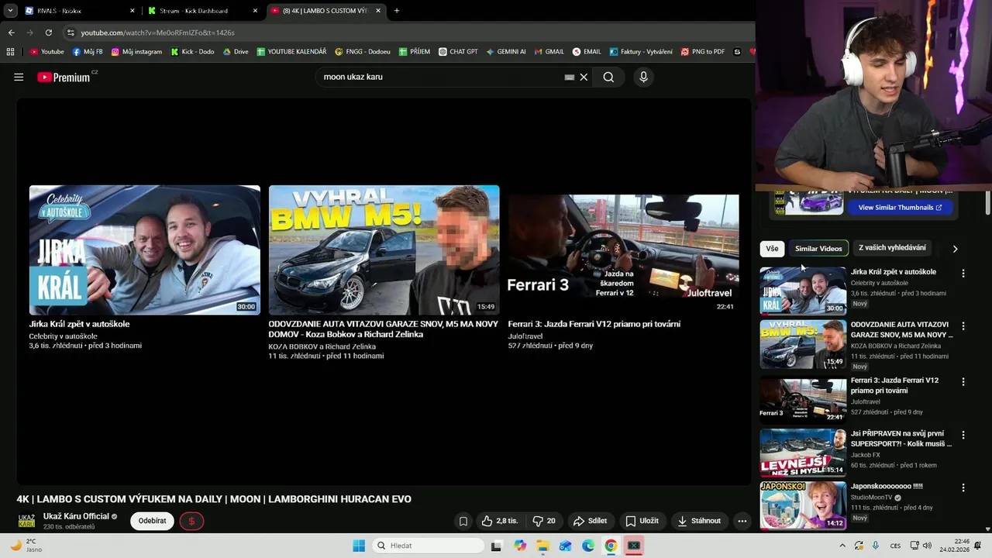Open Copilot icon in taskbar
Screen dimensions: 992x558
tap(520, 546)
